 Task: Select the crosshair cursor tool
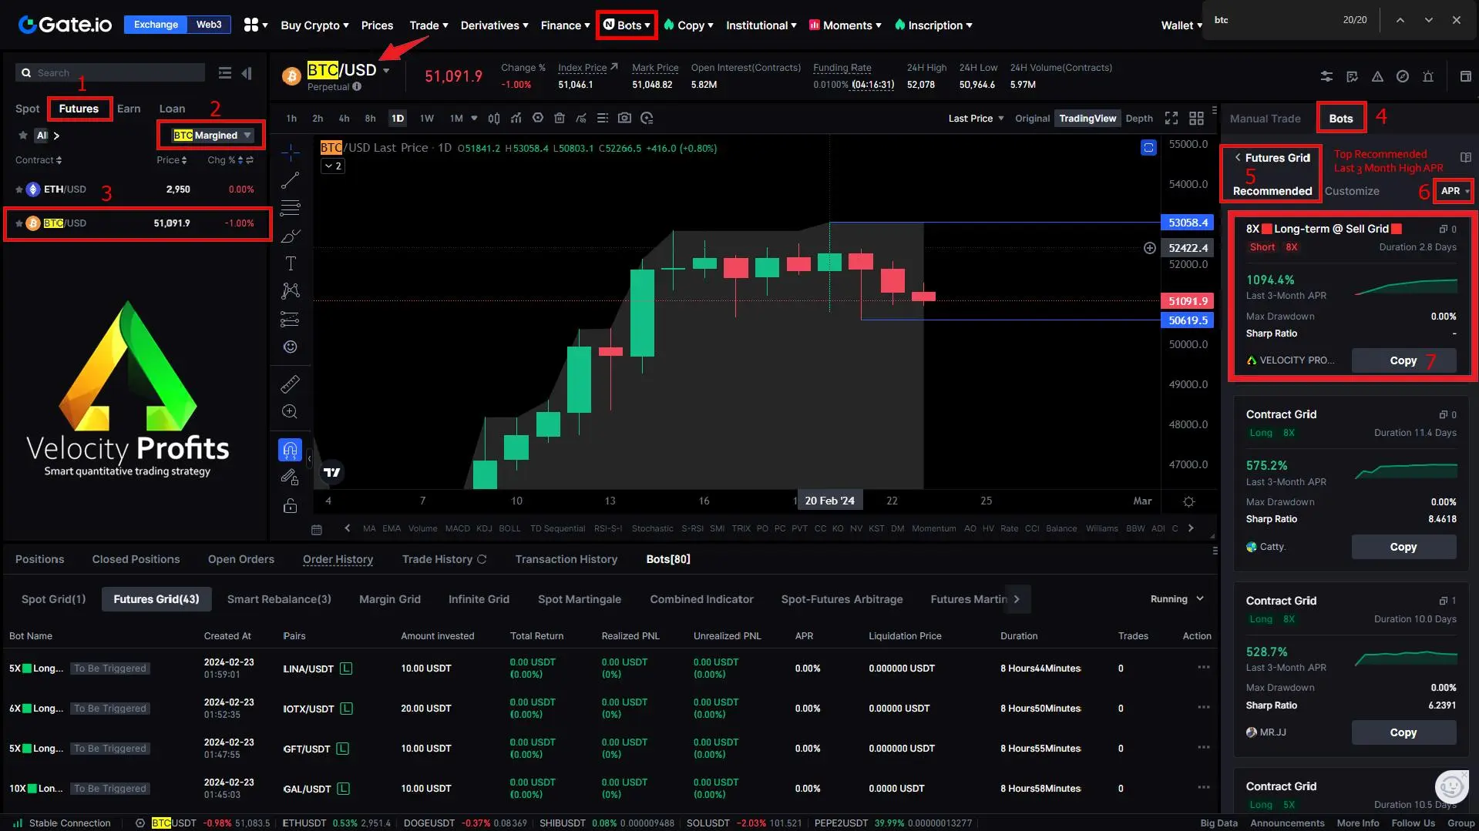pos(290,152)
